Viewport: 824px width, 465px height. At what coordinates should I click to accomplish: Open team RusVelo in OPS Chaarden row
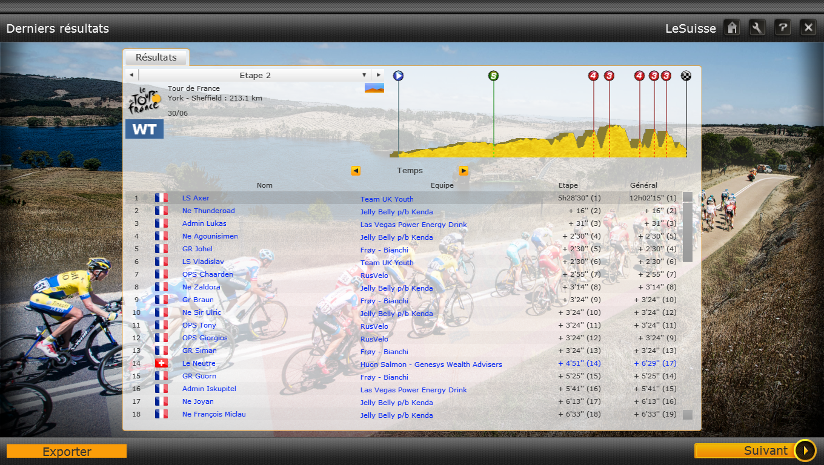coord(374,275)
